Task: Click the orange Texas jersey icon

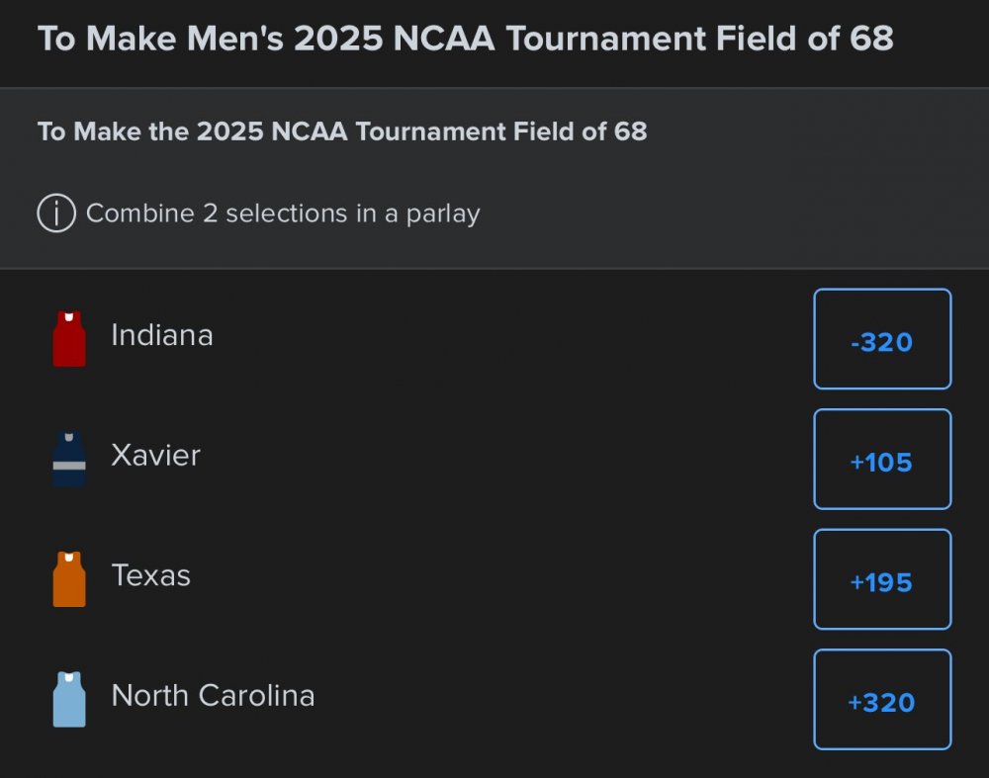Action: click(x=69, y=579)
